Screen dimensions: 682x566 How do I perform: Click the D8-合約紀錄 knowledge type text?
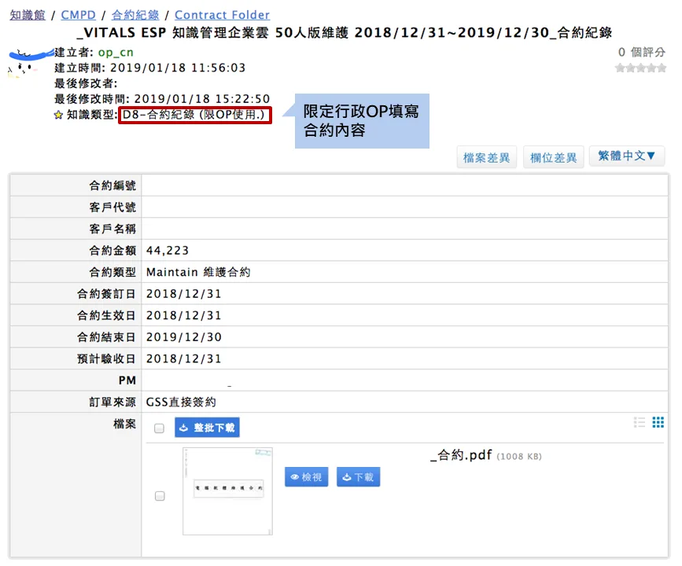[x=194, y=115]
